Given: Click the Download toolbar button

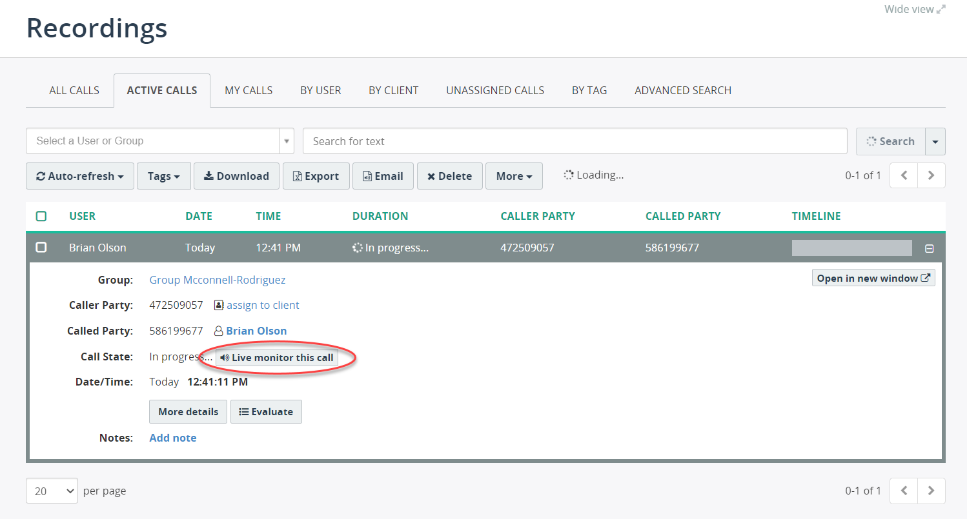Looking at the screenshot, I should pyautogui.click(x=236, y=176).
